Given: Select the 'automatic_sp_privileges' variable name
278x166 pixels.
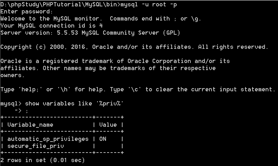Looking at the screenshot, I should 48,139.
